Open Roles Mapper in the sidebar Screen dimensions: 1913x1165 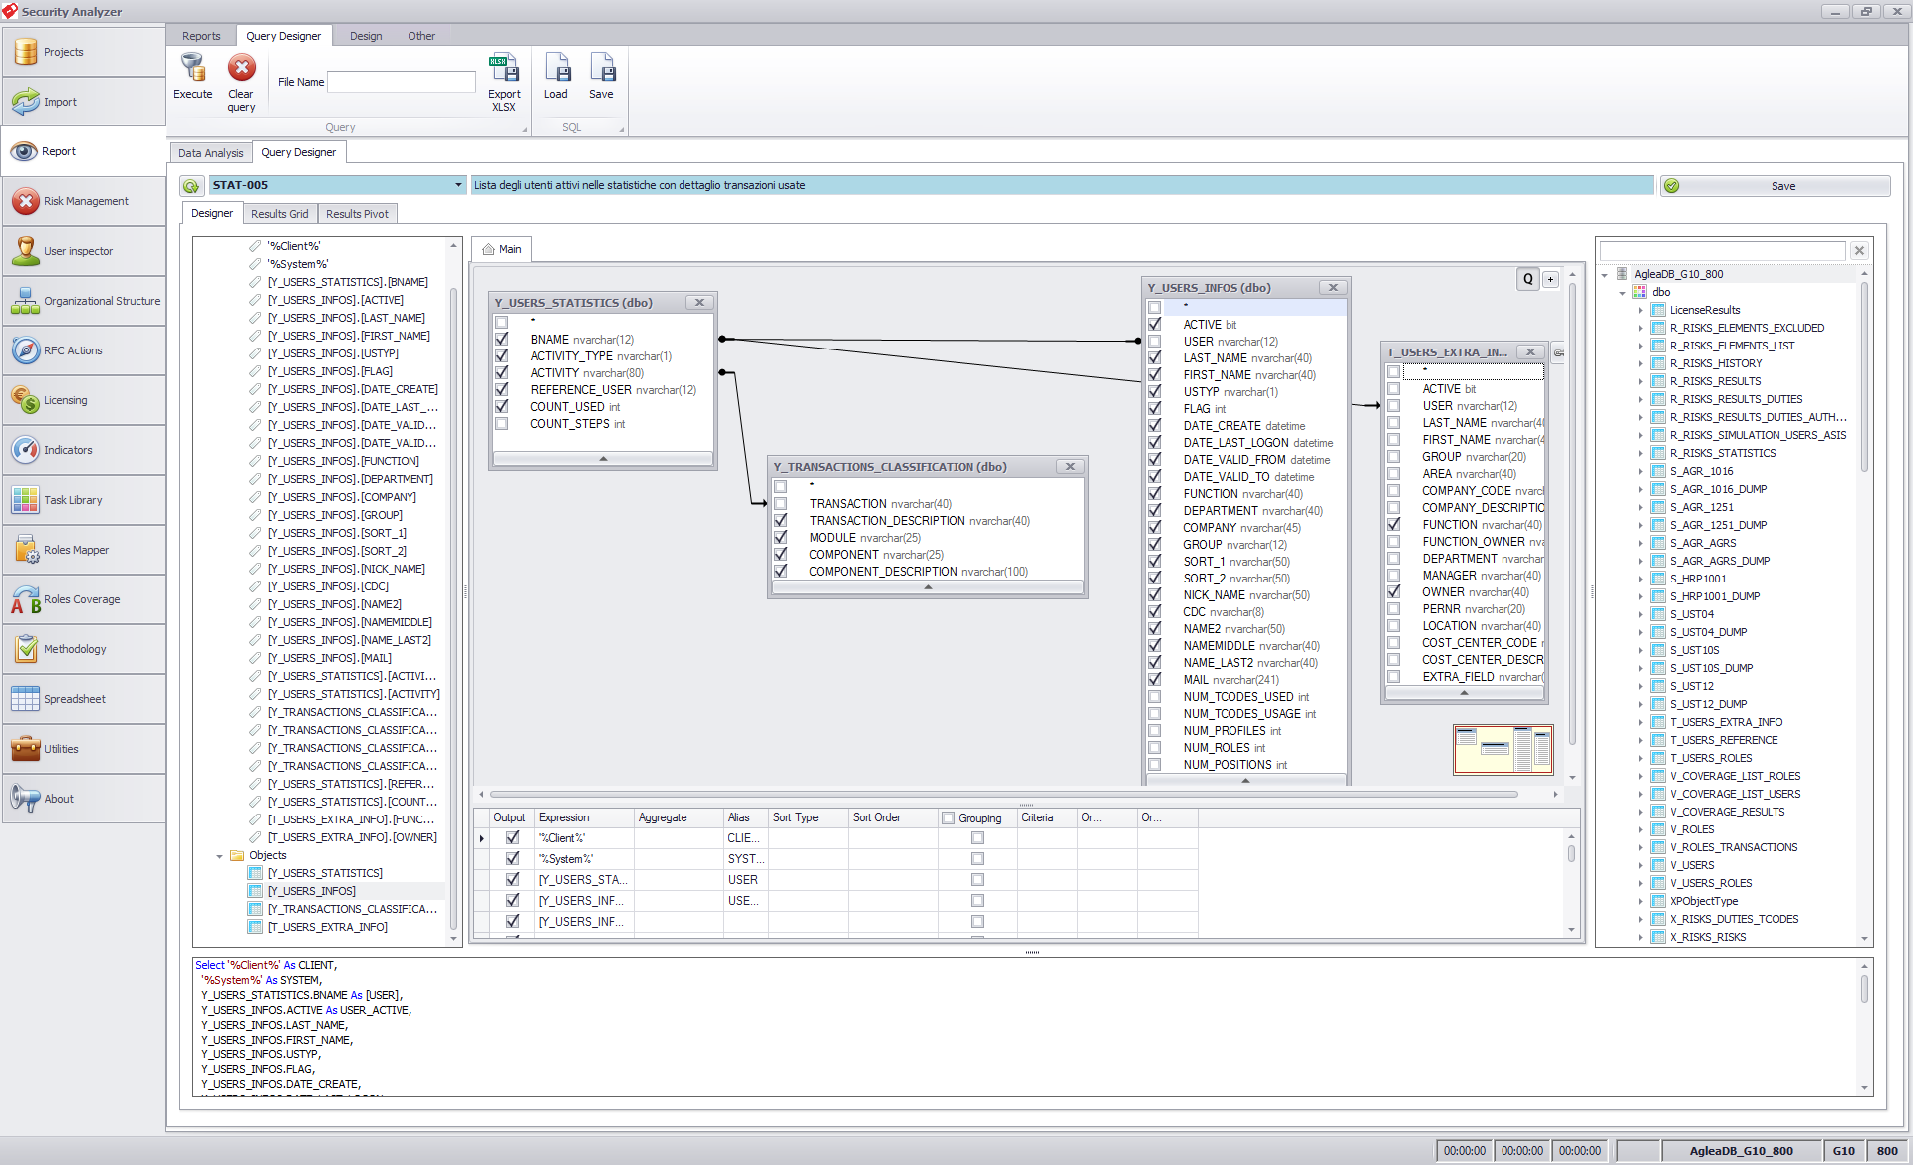point(84,550)
